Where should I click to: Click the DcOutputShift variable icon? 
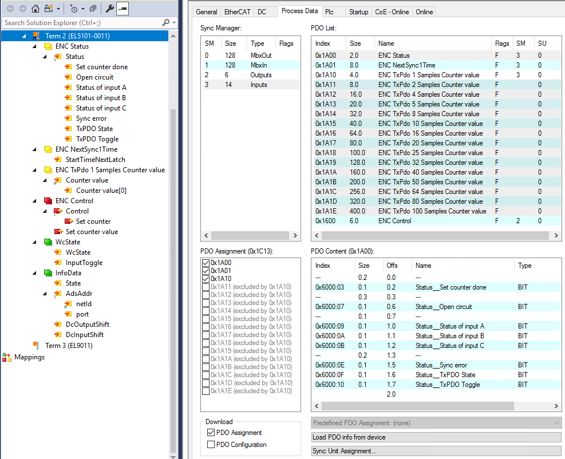click(58, 325)
